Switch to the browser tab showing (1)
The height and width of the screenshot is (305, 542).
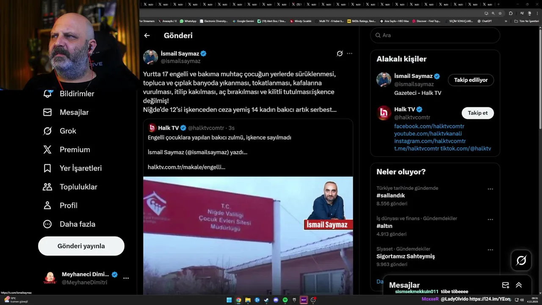(297, 4)
